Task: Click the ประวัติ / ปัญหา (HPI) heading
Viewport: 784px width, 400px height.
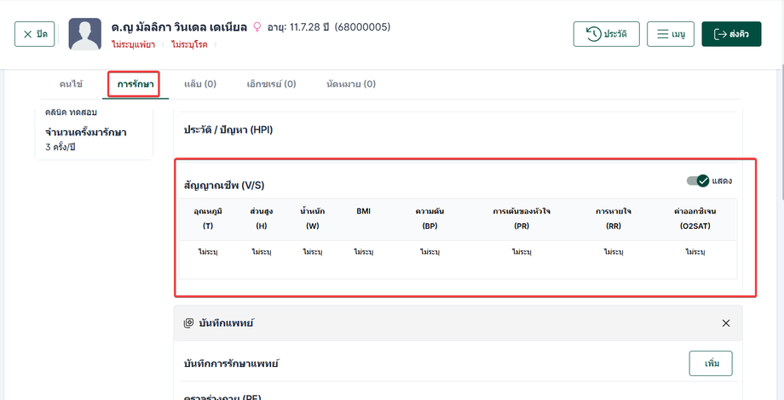Action: tap(228, 130)
